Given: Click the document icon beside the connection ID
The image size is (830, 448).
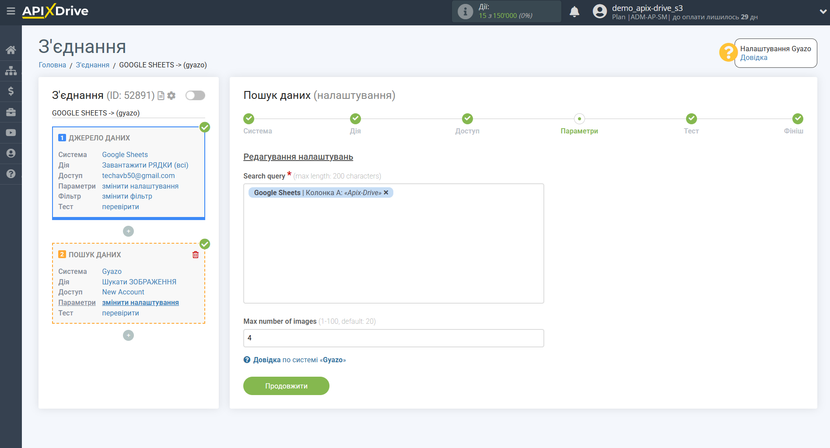Looking at the screenshot, I should point(161,95).
